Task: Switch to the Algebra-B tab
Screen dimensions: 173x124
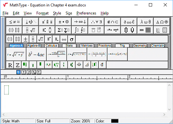Action: (x=34, y=46)
